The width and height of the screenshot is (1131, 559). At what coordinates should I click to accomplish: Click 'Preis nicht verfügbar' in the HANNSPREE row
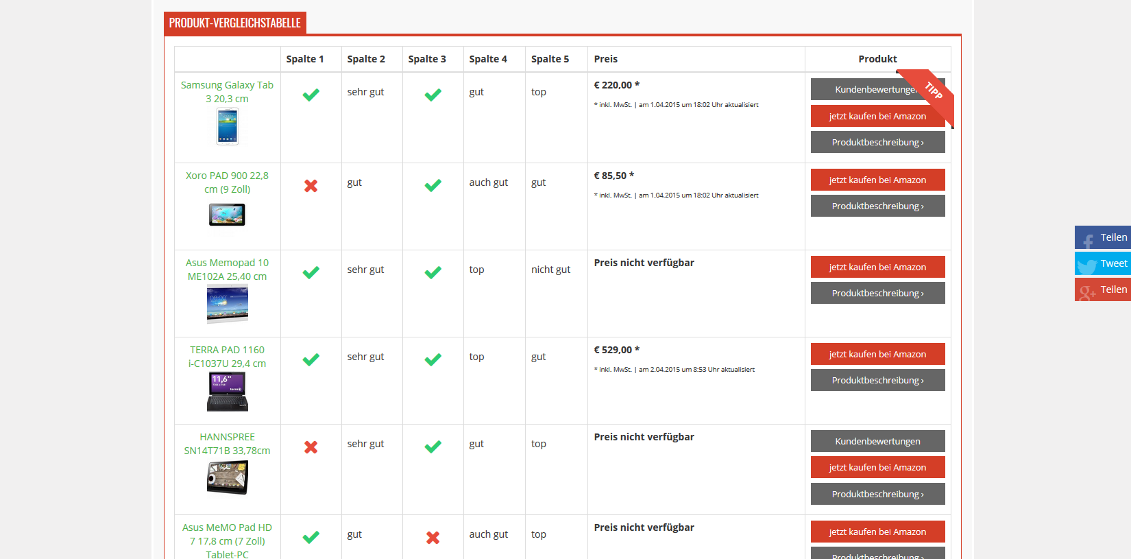pos(644,437)
